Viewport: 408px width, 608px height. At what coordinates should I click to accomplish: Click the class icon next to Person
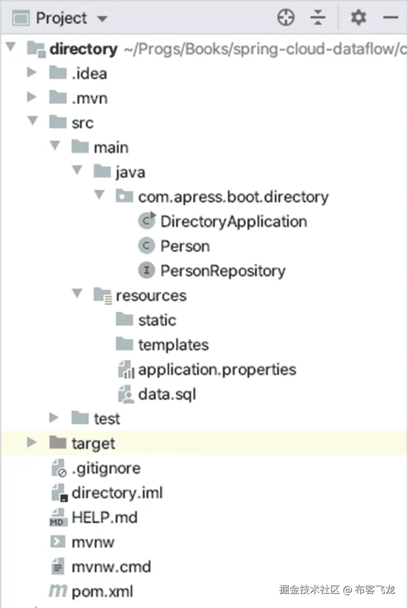[x=146, y=246]
